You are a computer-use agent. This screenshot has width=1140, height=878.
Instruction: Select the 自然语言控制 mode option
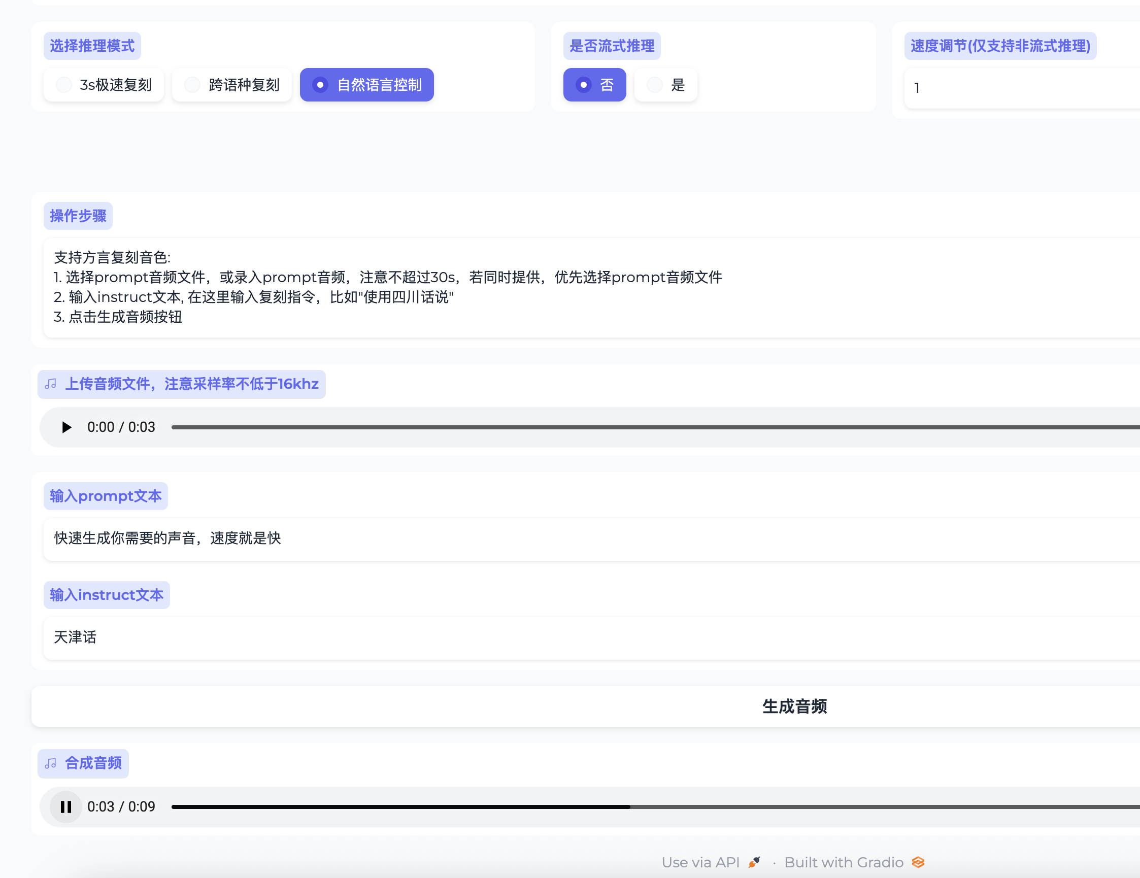[366, 85]
